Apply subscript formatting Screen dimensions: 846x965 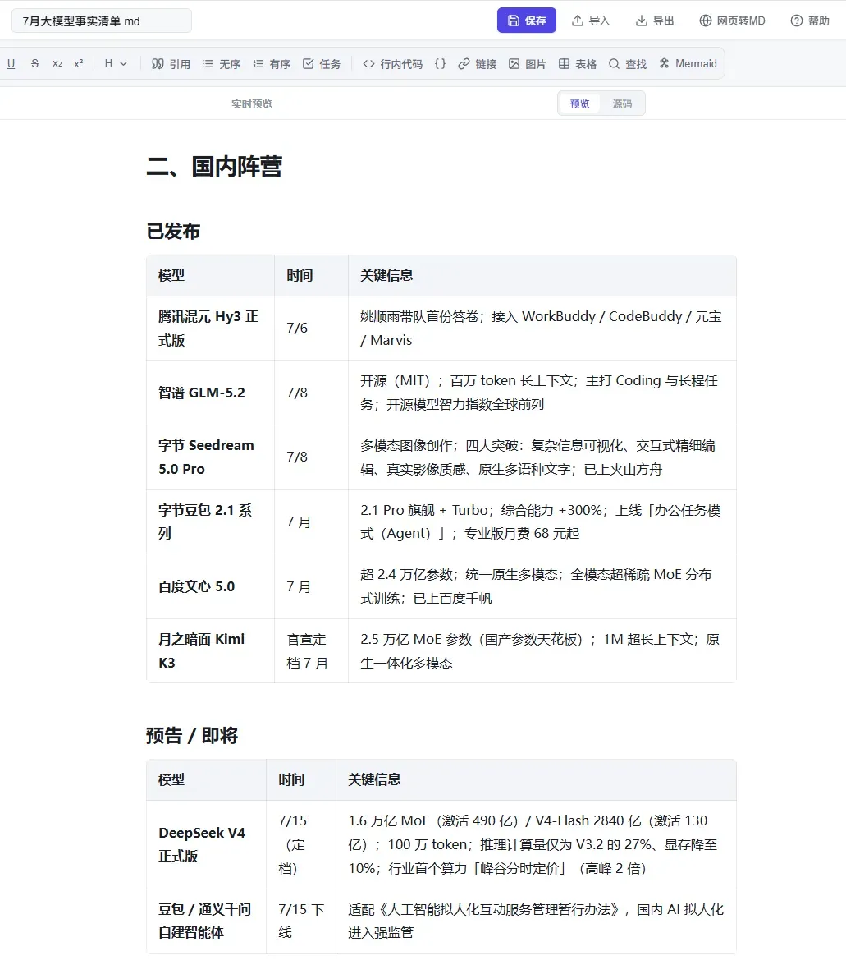[x=57, y=63]
